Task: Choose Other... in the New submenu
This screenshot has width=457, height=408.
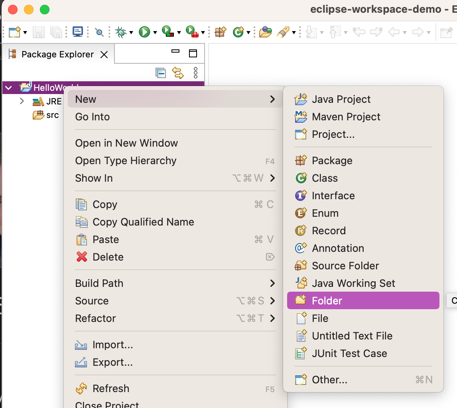Action: coord(329,380)
